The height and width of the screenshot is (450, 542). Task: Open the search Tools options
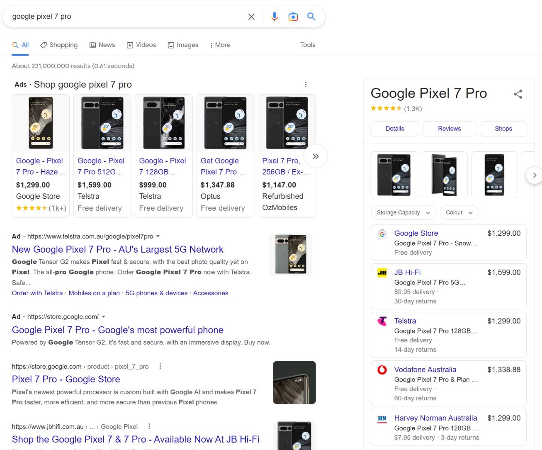click(x=308, y=45)
